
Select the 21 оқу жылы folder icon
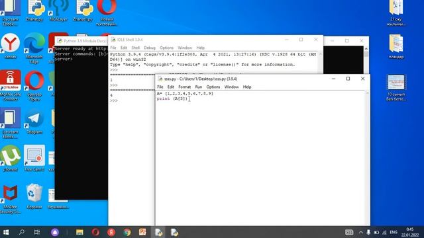396,13
